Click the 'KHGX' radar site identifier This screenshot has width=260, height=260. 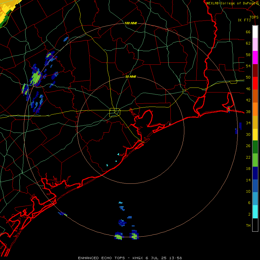138,258
